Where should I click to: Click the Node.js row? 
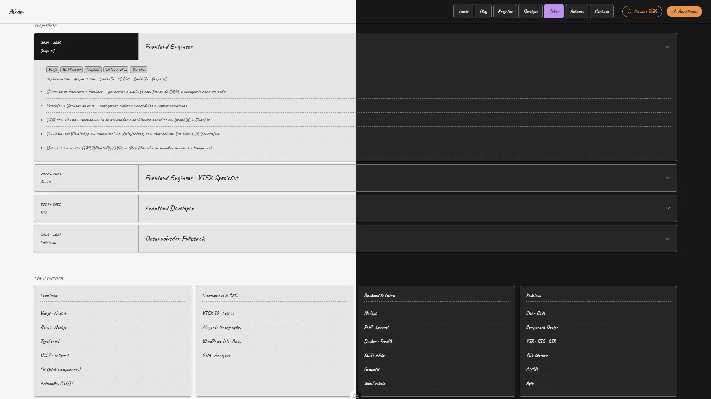click(x=436, y=313)
